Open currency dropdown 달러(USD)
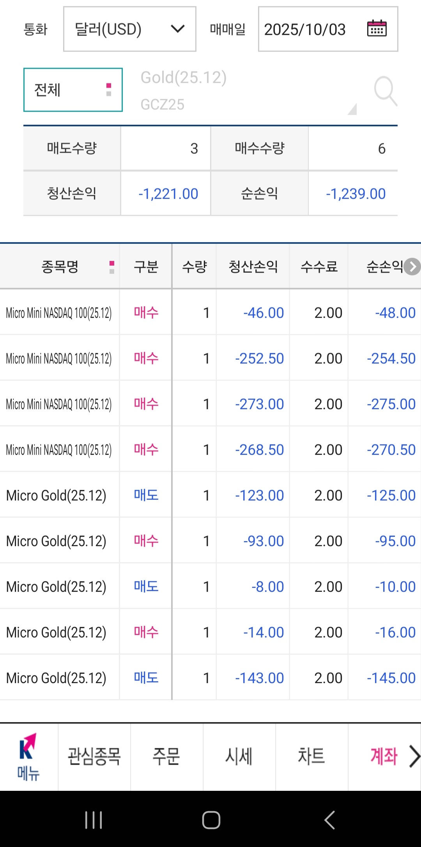Image resolution: width=421 pixels, height=847 pixels. click(130, 29)
